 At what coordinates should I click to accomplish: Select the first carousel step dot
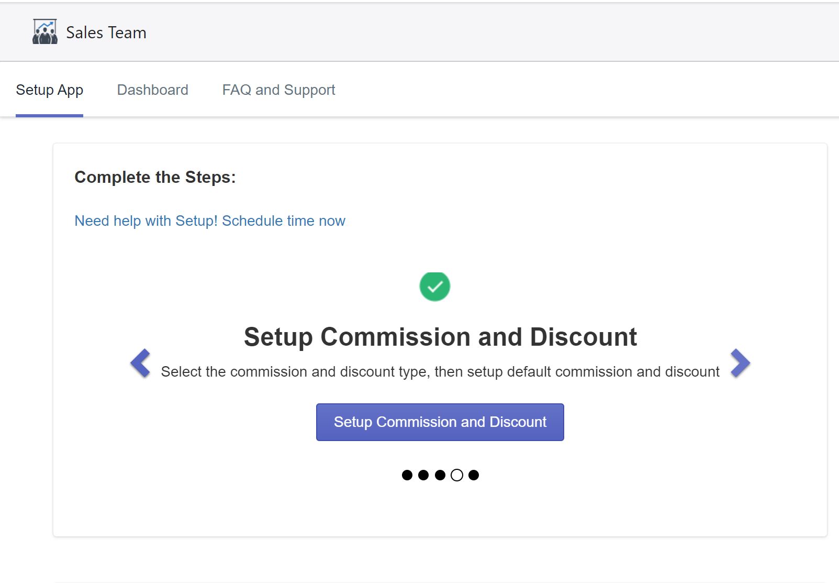point(407,475)
